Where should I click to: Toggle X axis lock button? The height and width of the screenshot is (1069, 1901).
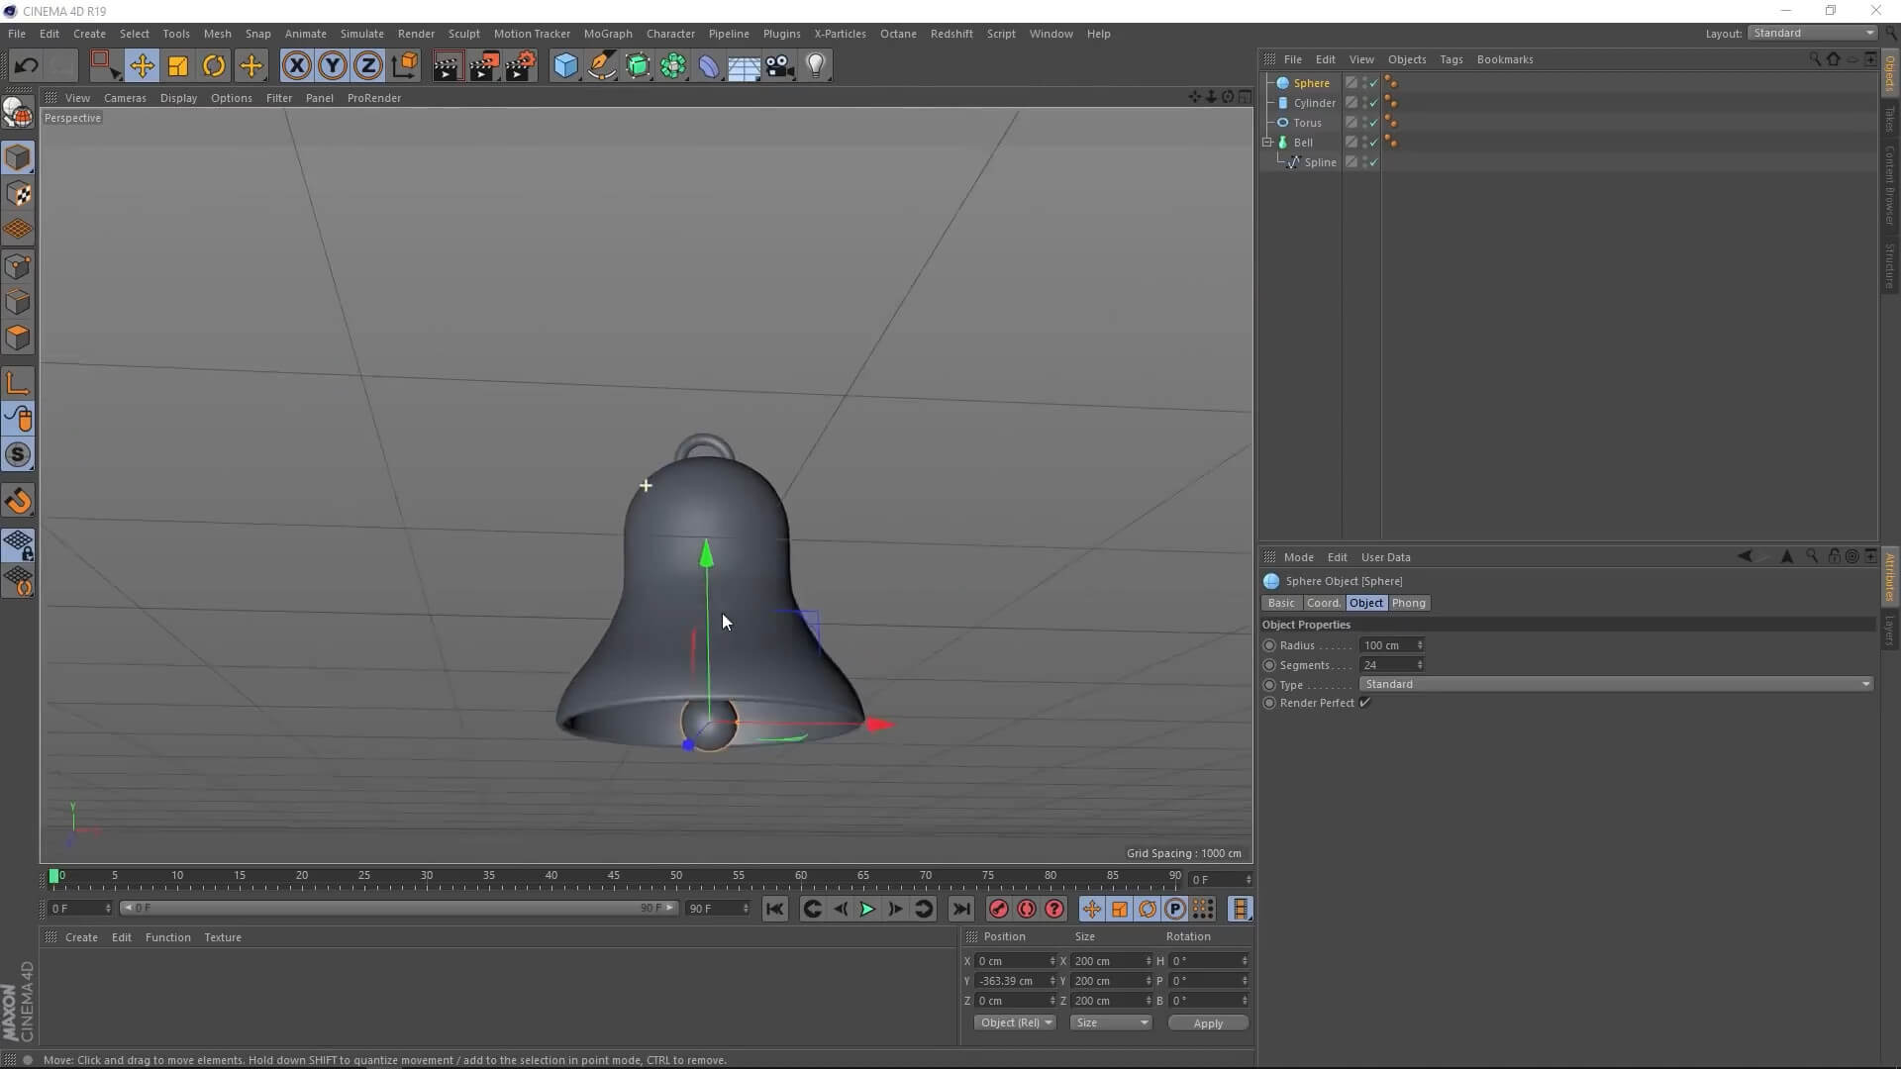(x=296, y=66)
